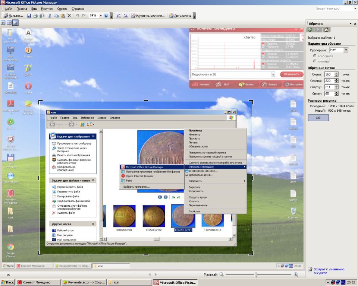Screen dimensions: 358x286
Task: Open the Сервис menu
Action: (62, 8)
